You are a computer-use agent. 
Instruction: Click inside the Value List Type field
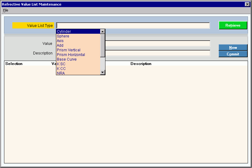(x=133, y=25)
